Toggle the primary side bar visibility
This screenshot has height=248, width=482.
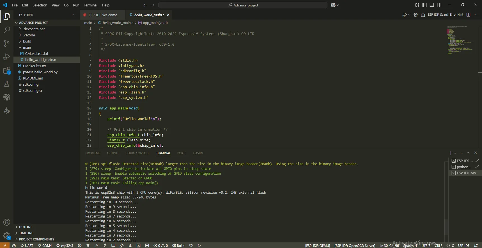(424, 5)
